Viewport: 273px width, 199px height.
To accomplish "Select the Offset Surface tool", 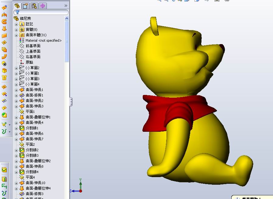I will (4, 43).
